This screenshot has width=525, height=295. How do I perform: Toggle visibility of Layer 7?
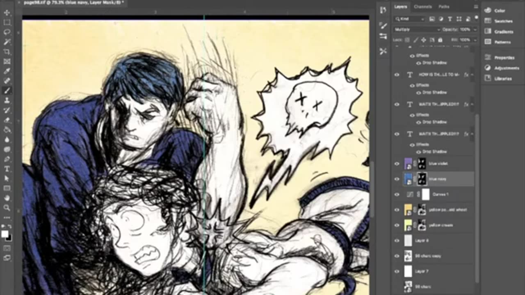click(397, 271)
